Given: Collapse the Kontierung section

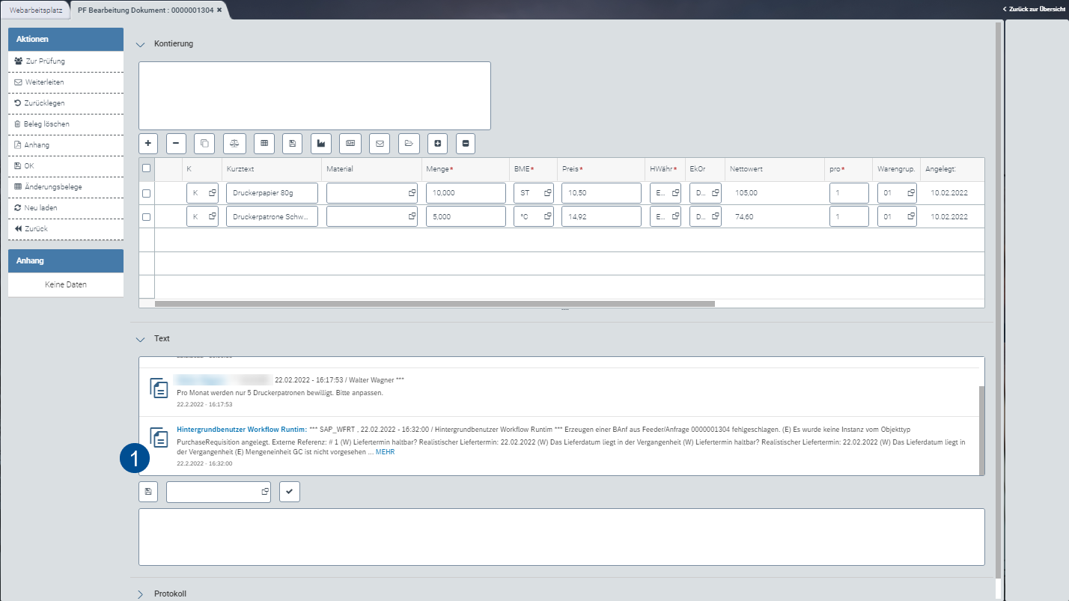Looking at the screenshot, I should (140, 43).
